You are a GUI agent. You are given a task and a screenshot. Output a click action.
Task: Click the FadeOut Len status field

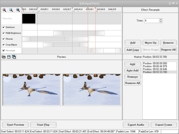(150, 131)
